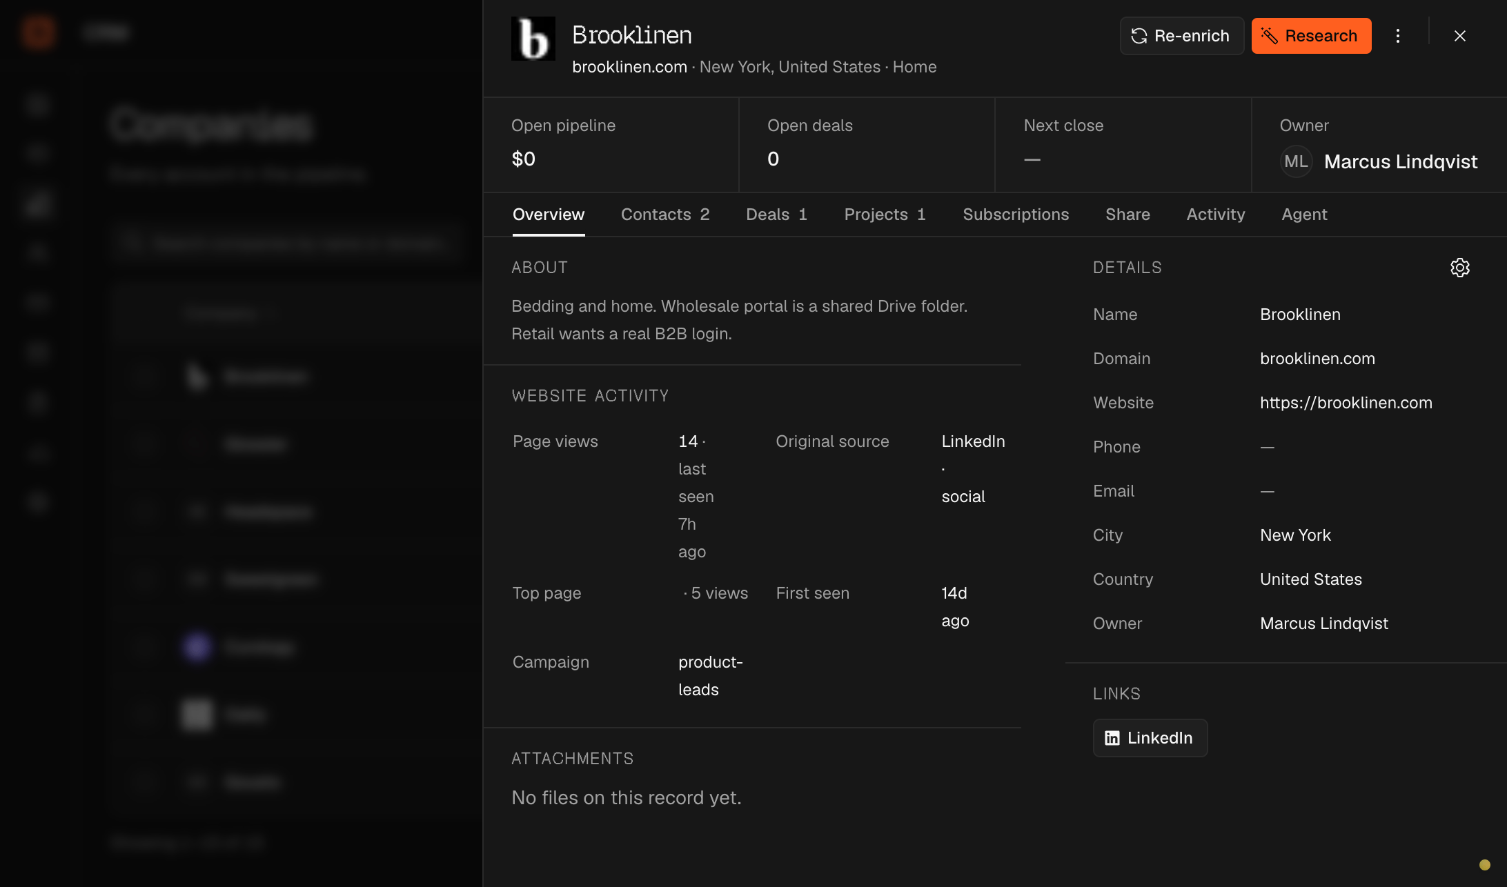The width and height of the screenshot is (1507, 887).
Task: Click the Re-enrich button
Action: click(1181, 36)
